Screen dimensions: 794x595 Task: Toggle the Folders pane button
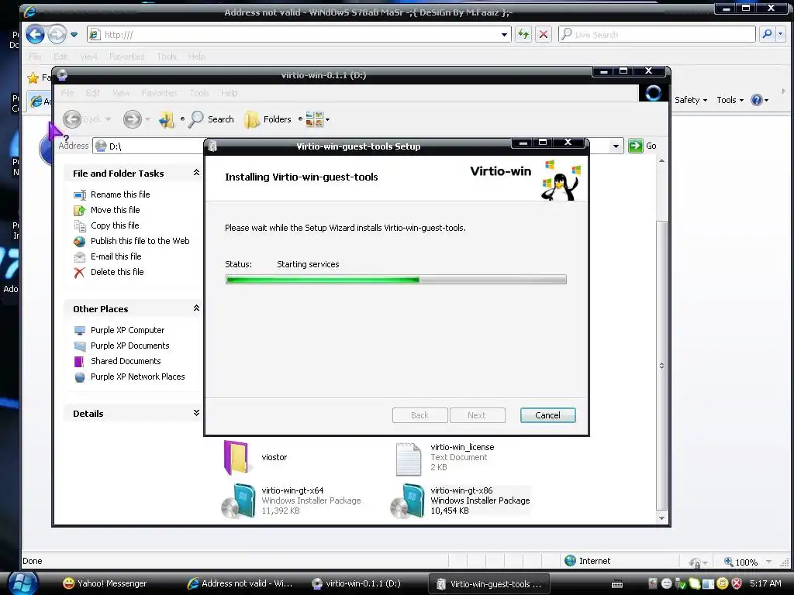pos(268,119)
